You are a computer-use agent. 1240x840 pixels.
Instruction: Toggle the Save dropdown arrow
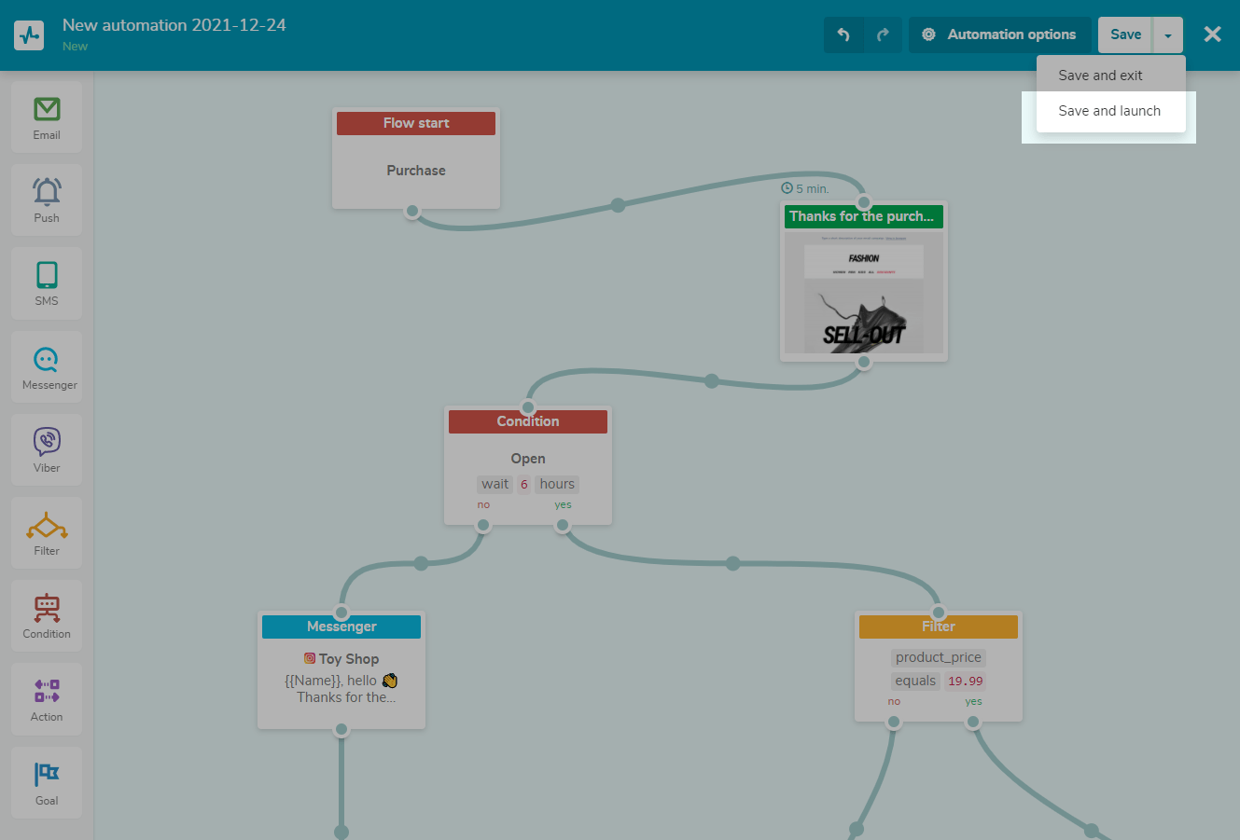(1168, 34)
